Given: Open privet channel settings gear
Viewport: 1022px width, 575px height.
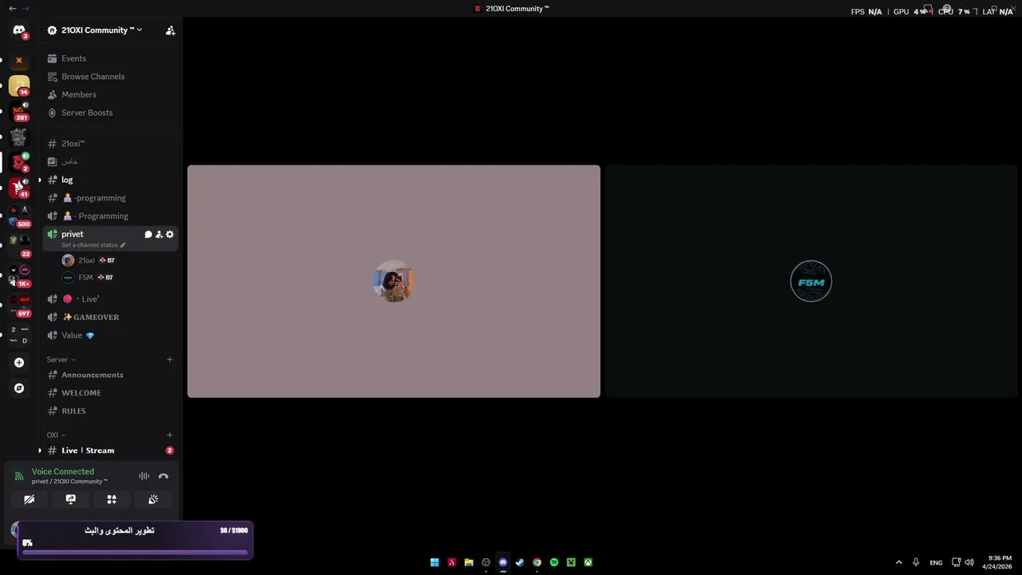Looking at the screenshot, I should 169,234.
